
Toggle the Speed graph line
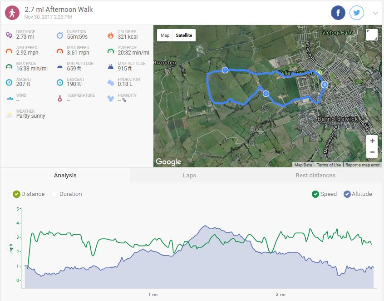pos(315,194)
